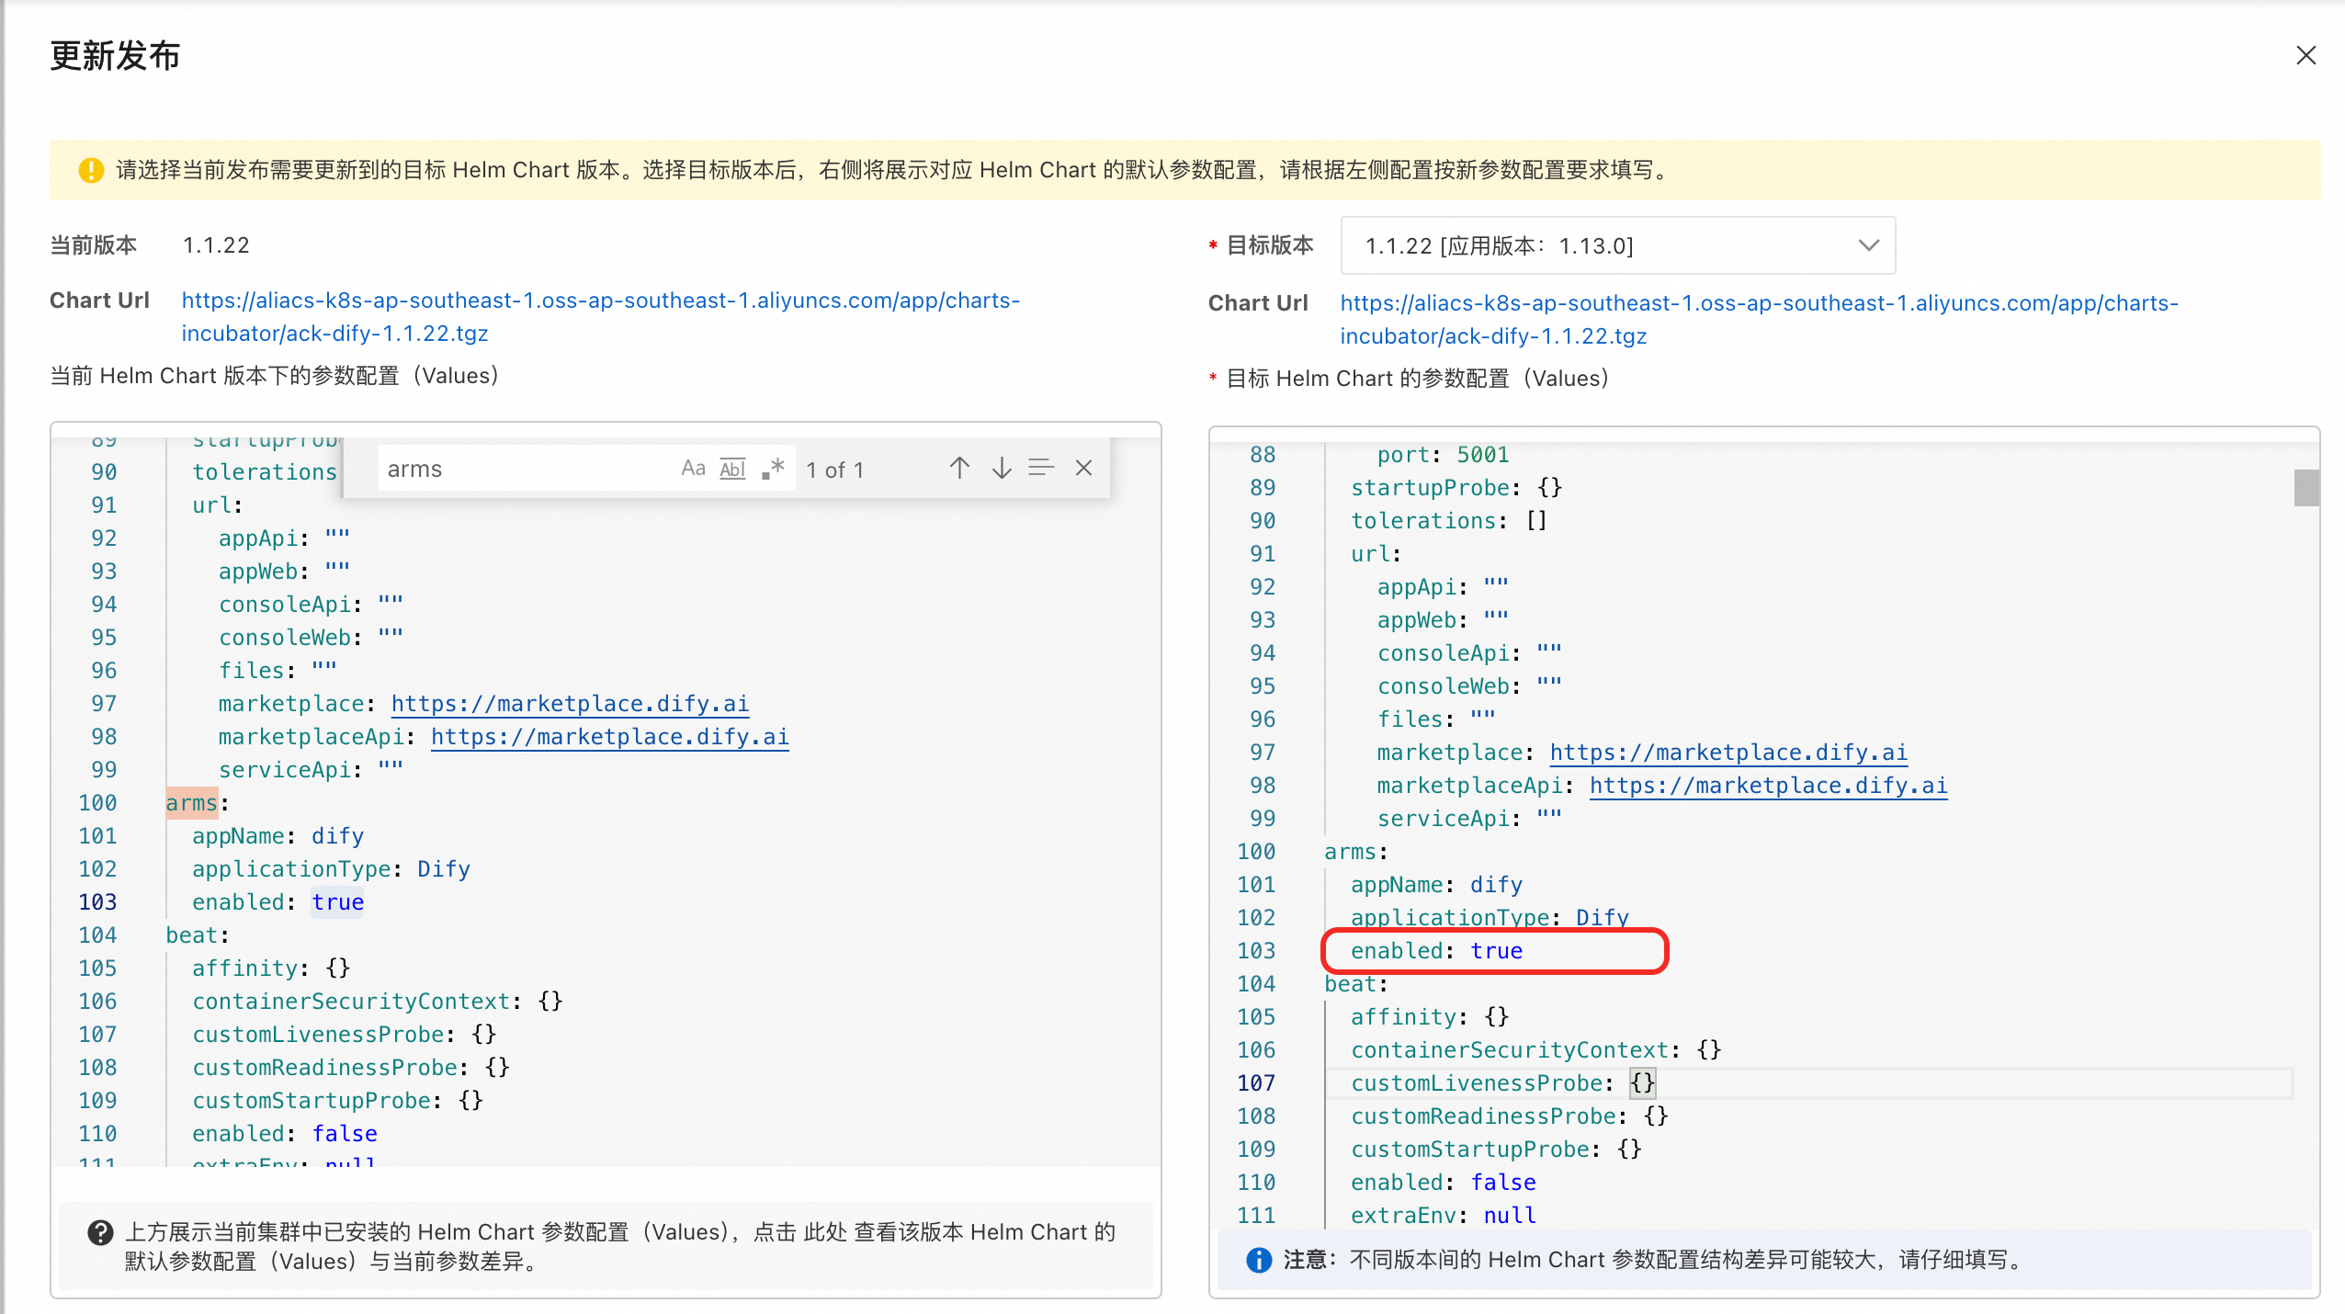Click 'customStartupProbe' on right line 109
Image resolution: width=2345 pixels, height=1314 pixels.
point(1469,1150)
